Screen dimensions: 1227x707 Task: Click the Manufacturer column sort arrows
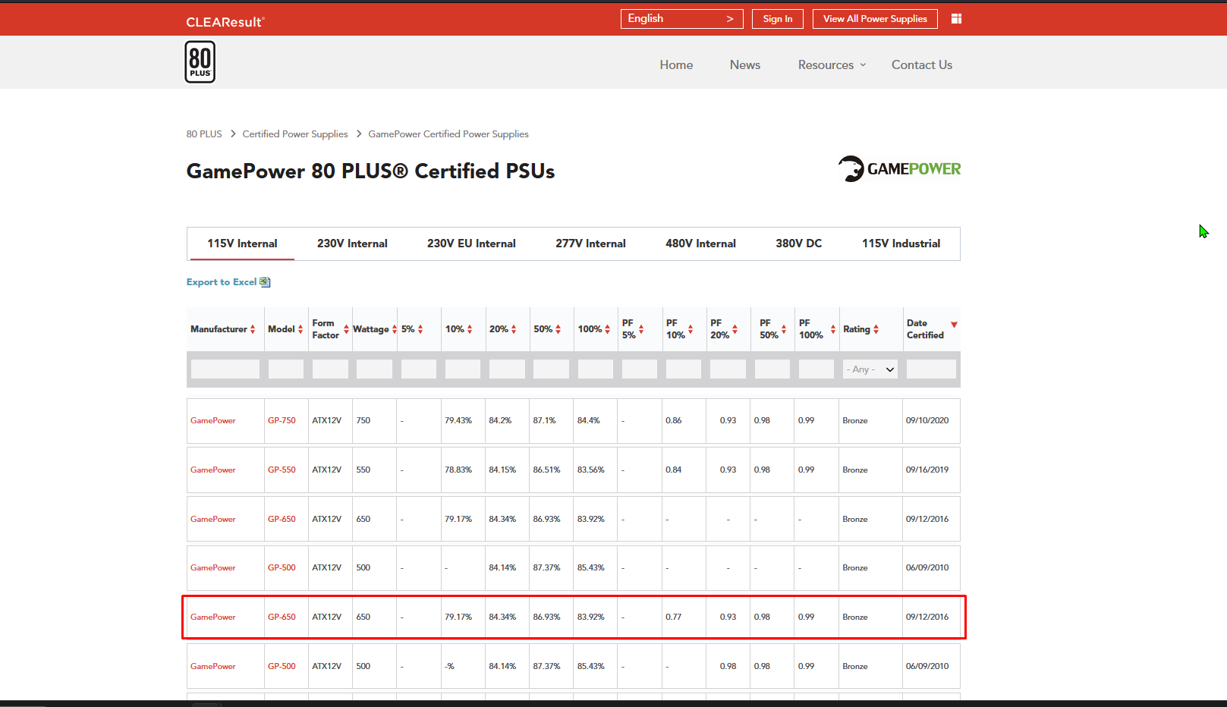coord(253,329)
